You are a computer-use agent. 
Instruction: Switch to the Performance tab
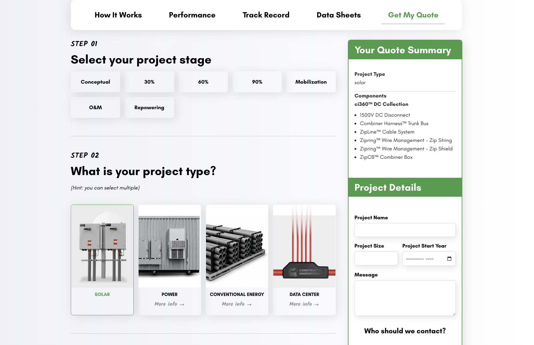192,15
